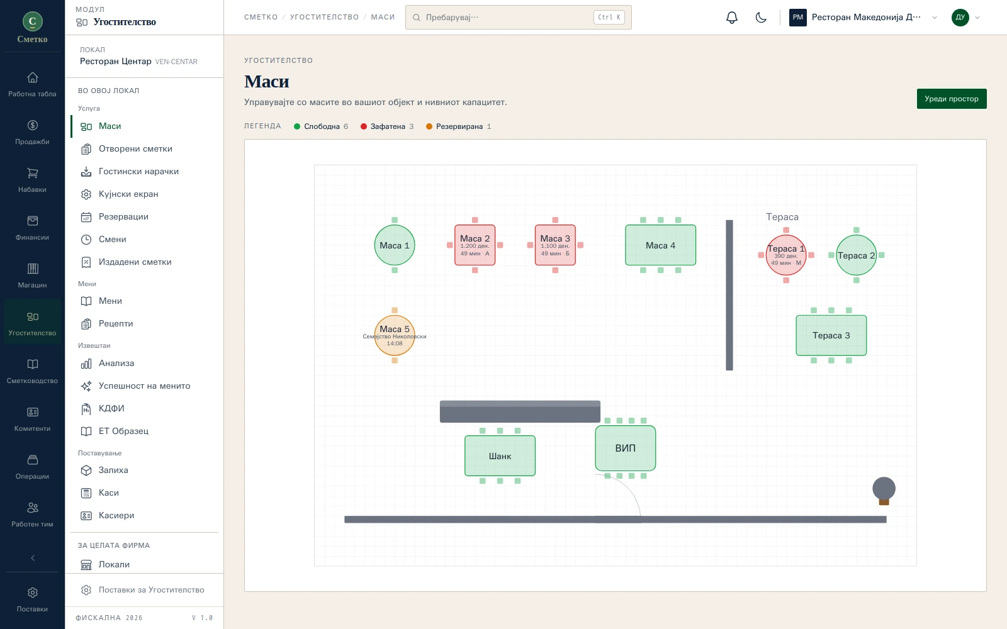The width and height of the screenshot is (1007, 629).
Task: Select table Маса 4
Action: point(661,245)
